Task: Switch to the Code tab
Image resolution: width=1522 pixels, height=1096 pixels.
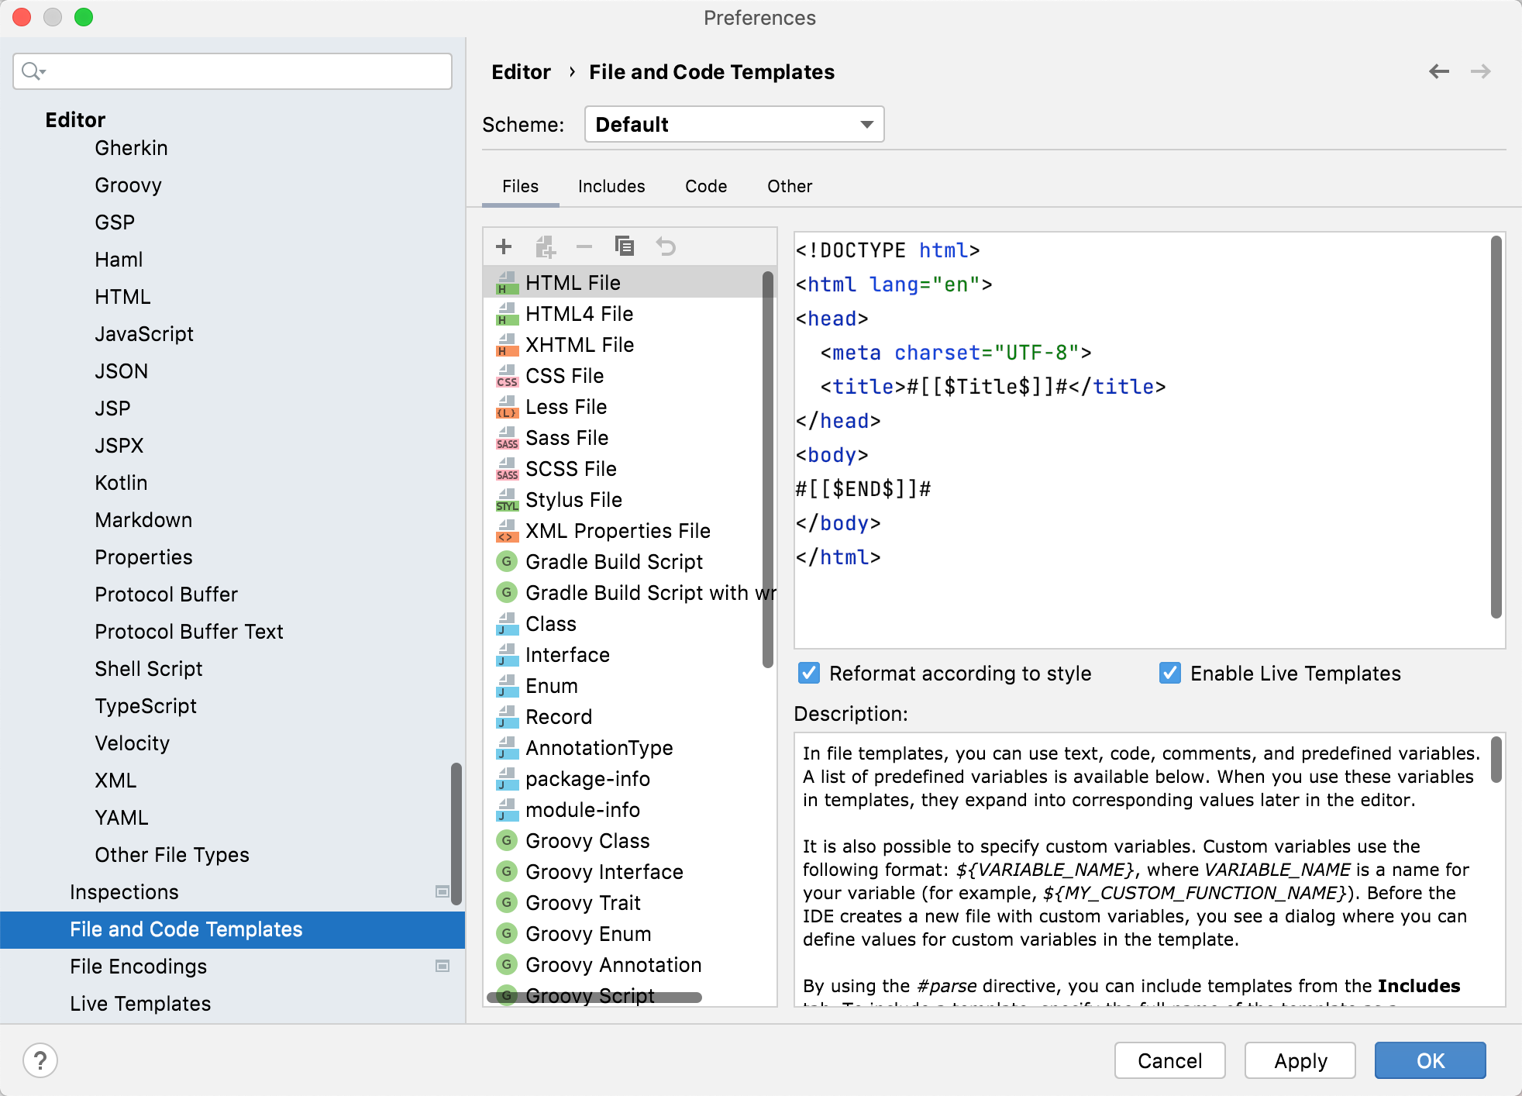Action: click(x=704, y=185)
